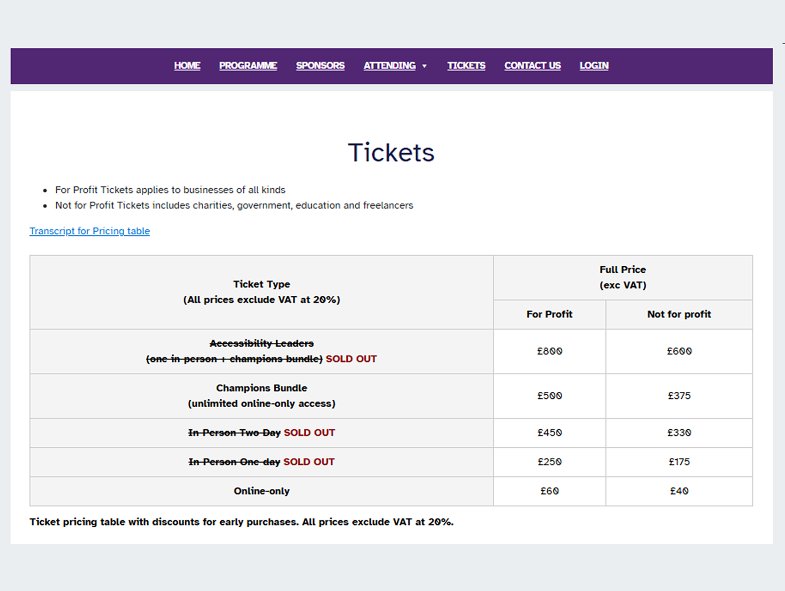Click the In-Person One-day SOLD OUT label
785x591 pixels.
(x=262, y=462)
